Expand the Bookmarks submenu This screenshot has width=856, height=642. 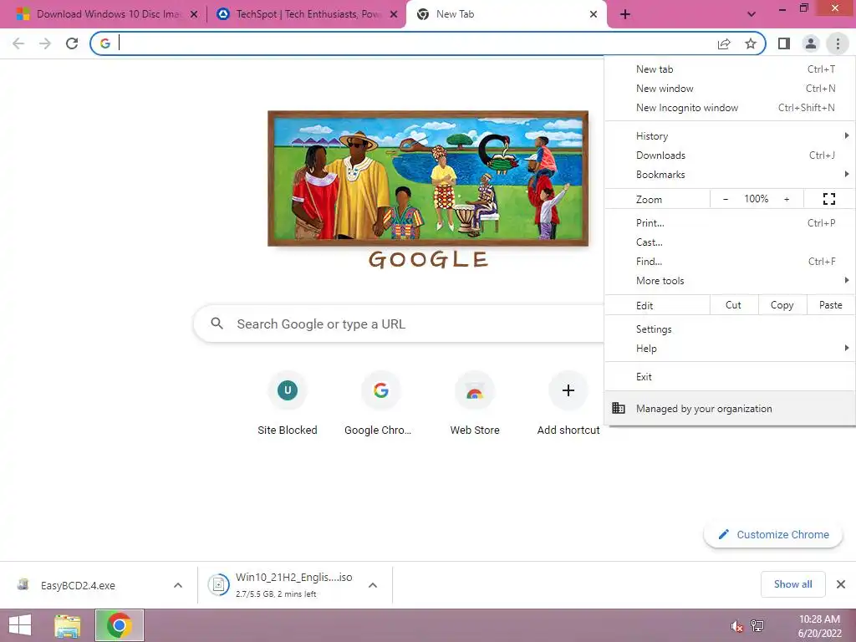click(731, 174)
